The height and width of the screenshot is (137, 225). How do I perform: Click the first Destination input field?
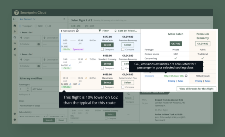click(51, 38)
